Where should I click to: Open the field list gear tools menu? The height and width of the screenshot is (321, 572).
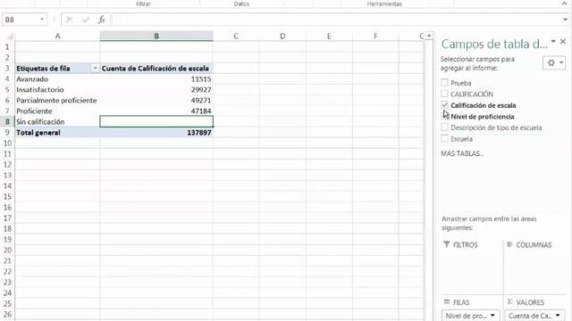(554, 62)
